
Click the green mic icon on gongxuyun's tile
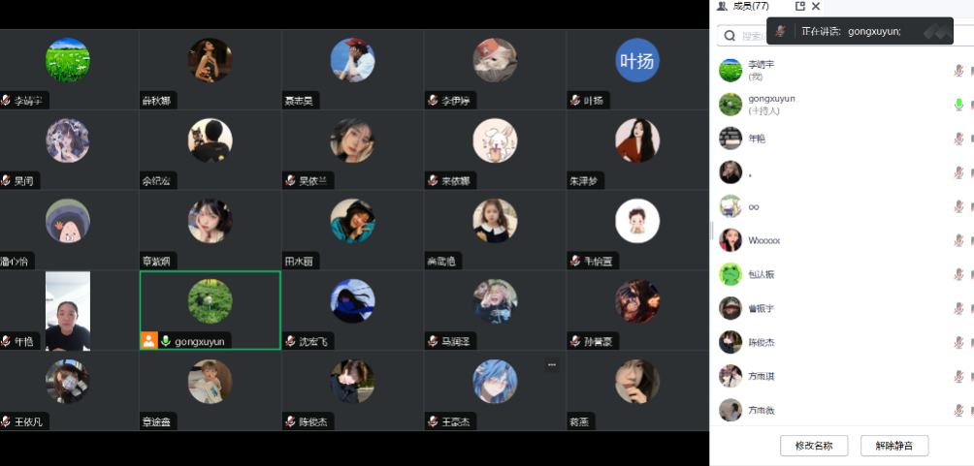(165, 341)
